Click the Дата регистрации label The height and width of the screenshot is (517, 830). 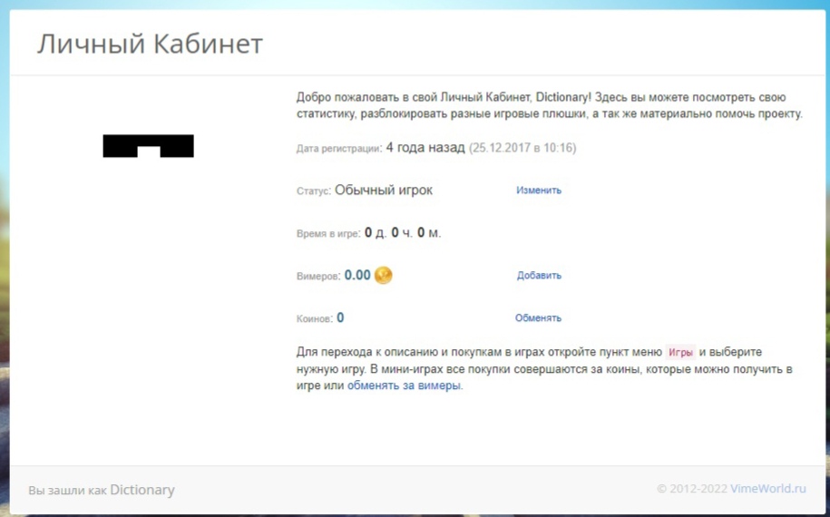[x=337, y=149]
